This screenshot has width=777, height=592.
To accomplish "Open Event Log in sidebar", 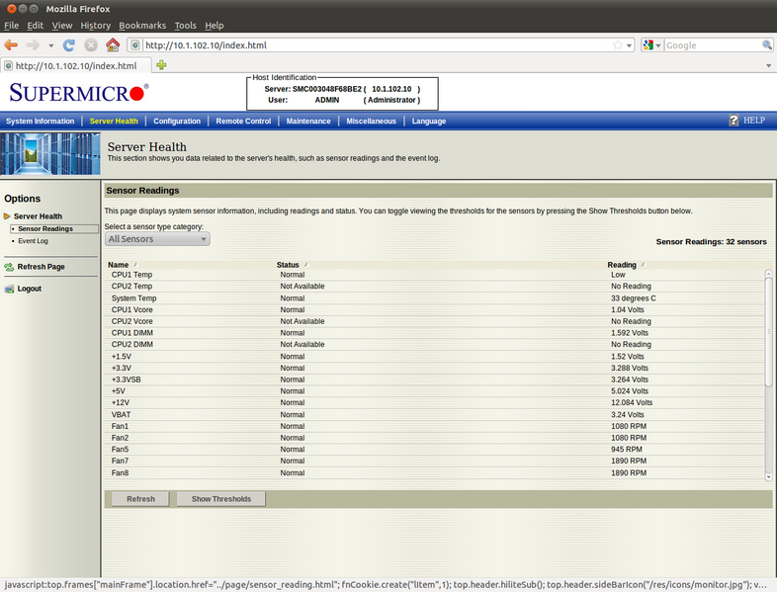I will click(x=34, y=241).
